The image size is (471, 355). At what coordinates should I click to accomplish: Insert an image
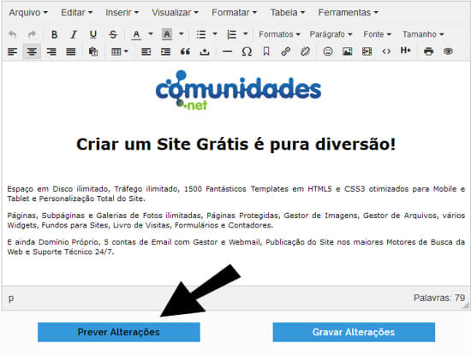coord(347,51)
